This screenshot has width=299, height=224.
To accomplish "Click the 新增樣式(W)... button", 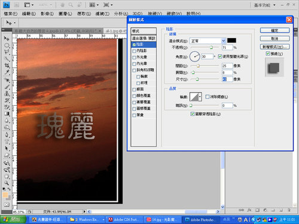I will tap(274, 47).
